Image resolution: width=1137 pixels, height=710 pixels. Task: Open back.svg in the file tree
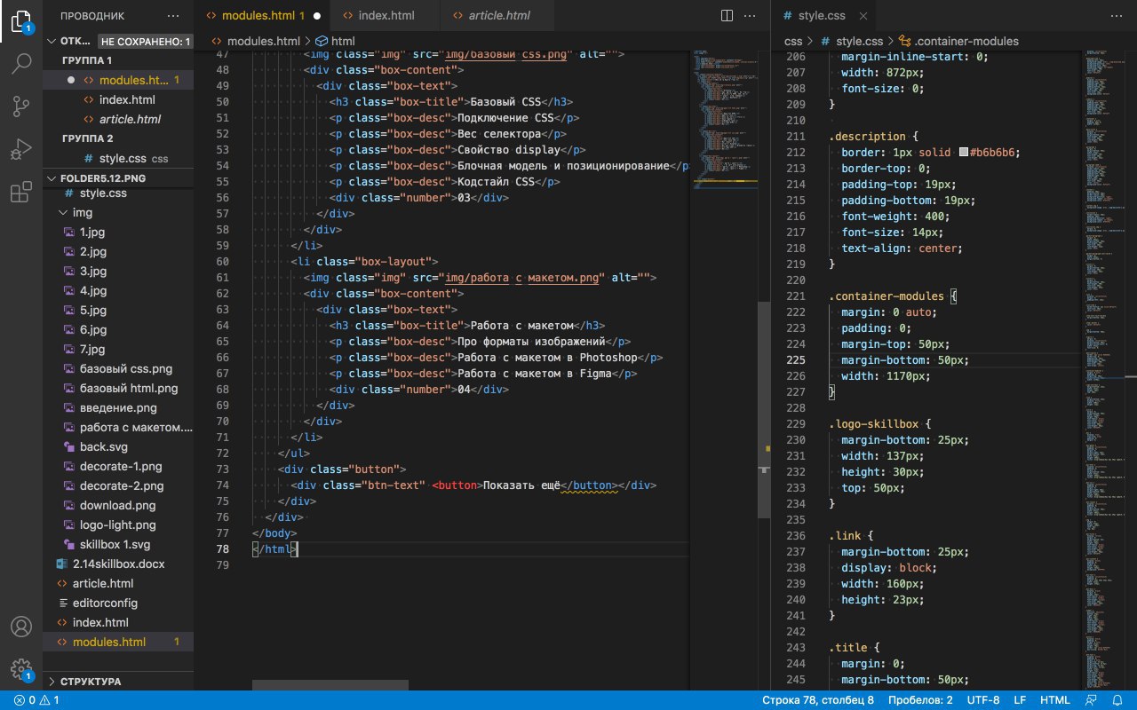104,447
